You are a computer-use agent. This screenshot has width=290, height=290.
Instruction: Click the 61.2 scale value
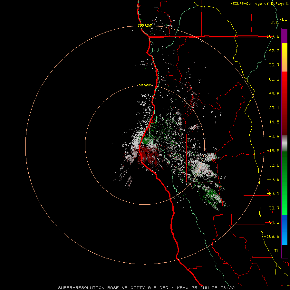click(x=274, y=79)
